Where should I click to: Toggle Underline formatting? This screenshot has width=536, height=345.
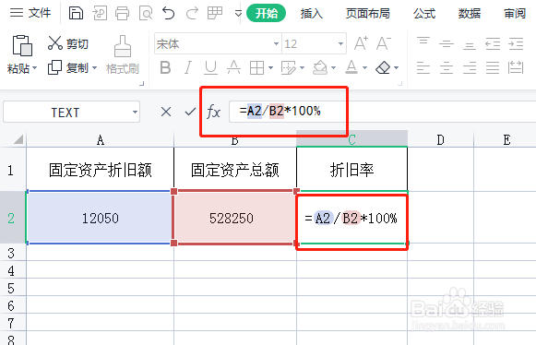[x=210, y=67]
